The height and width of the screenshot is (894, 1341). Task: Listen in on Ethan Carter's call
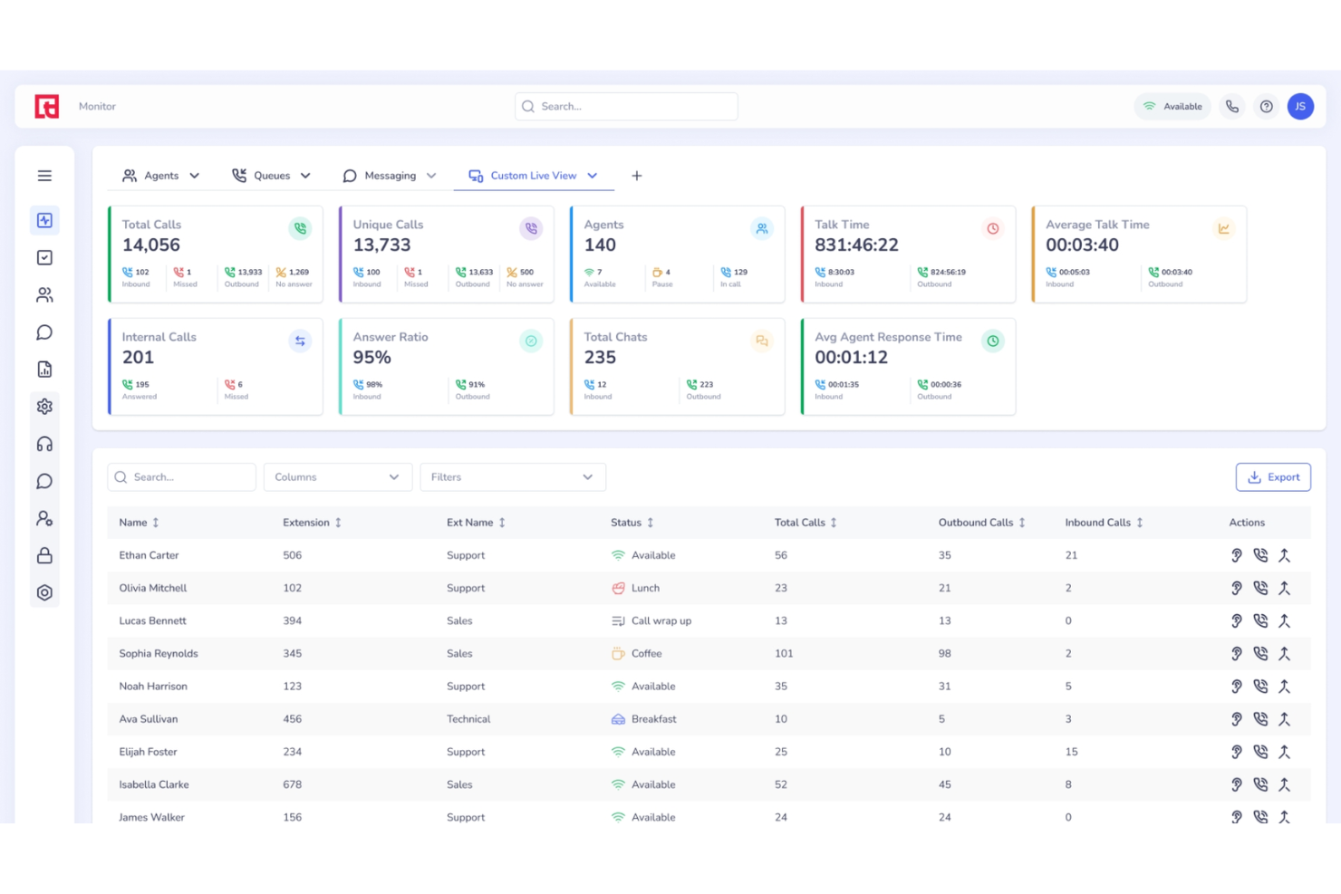point(1237,555)
